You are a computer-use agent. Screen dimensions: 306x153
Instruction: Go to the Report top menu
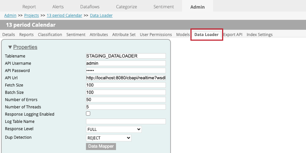point(29,7)
